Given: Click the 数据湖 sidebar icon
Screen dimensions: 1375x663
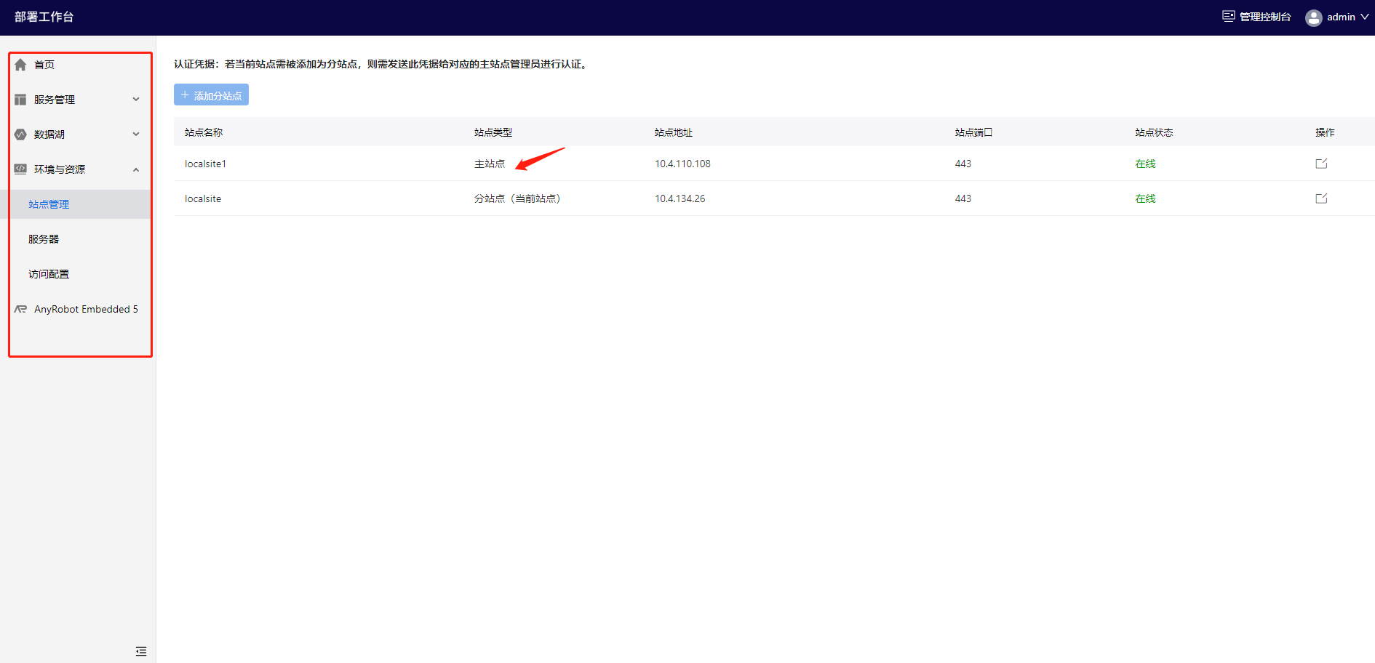Looking at the screenshot, I should pos(20,134).
